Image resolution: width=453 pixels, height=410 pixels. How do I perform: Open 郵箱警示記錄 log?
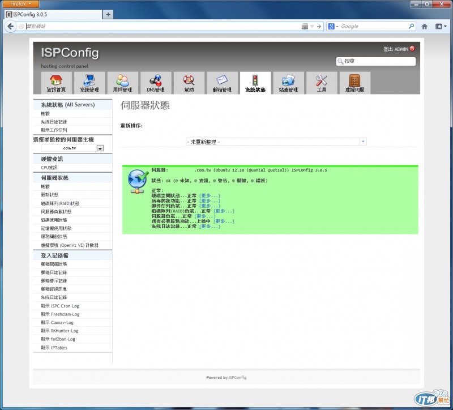point(54,280)
